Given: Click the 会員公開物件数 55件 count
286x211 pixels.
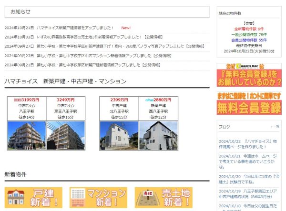Looking at the screenshot, I should tap(249, 40).
